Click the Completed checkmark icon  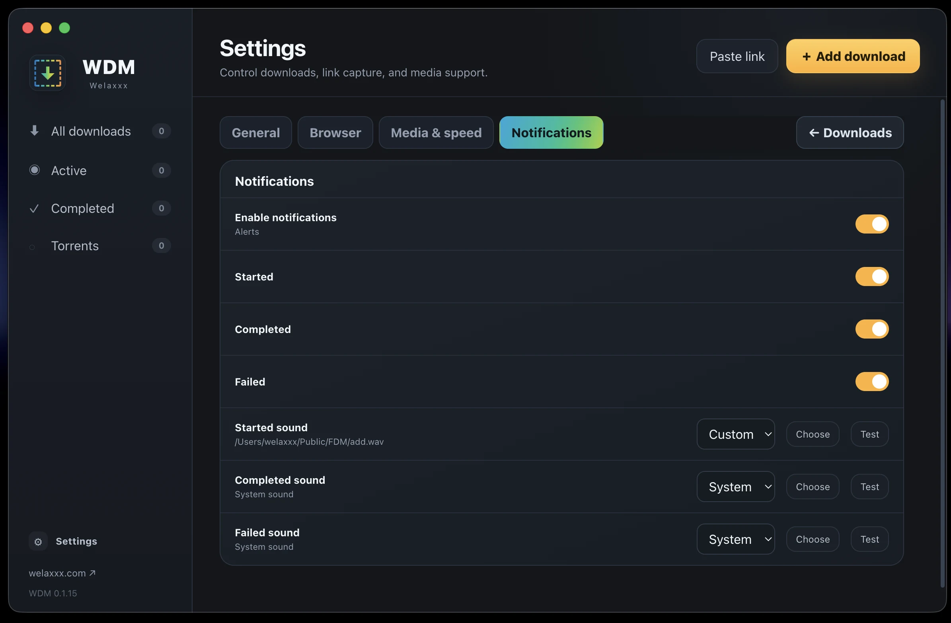(34, 208)
